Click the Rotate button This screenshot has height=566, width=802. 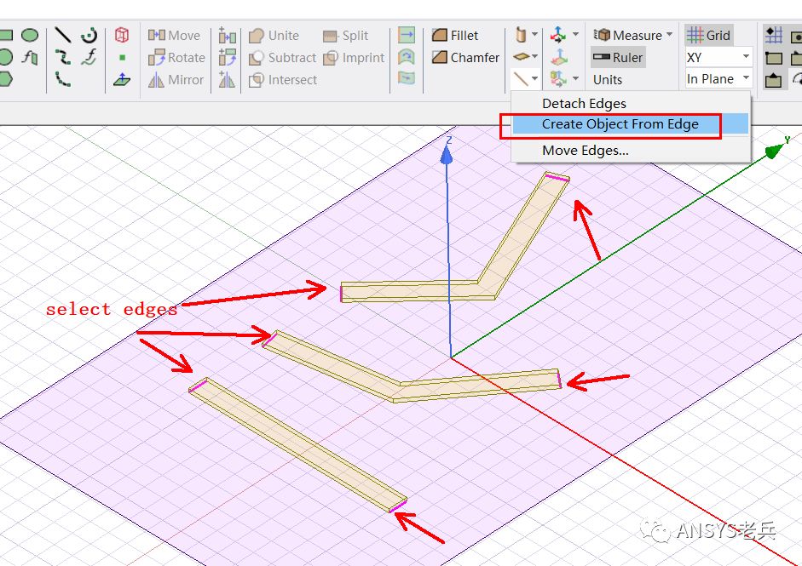click(x=176, y=57)
